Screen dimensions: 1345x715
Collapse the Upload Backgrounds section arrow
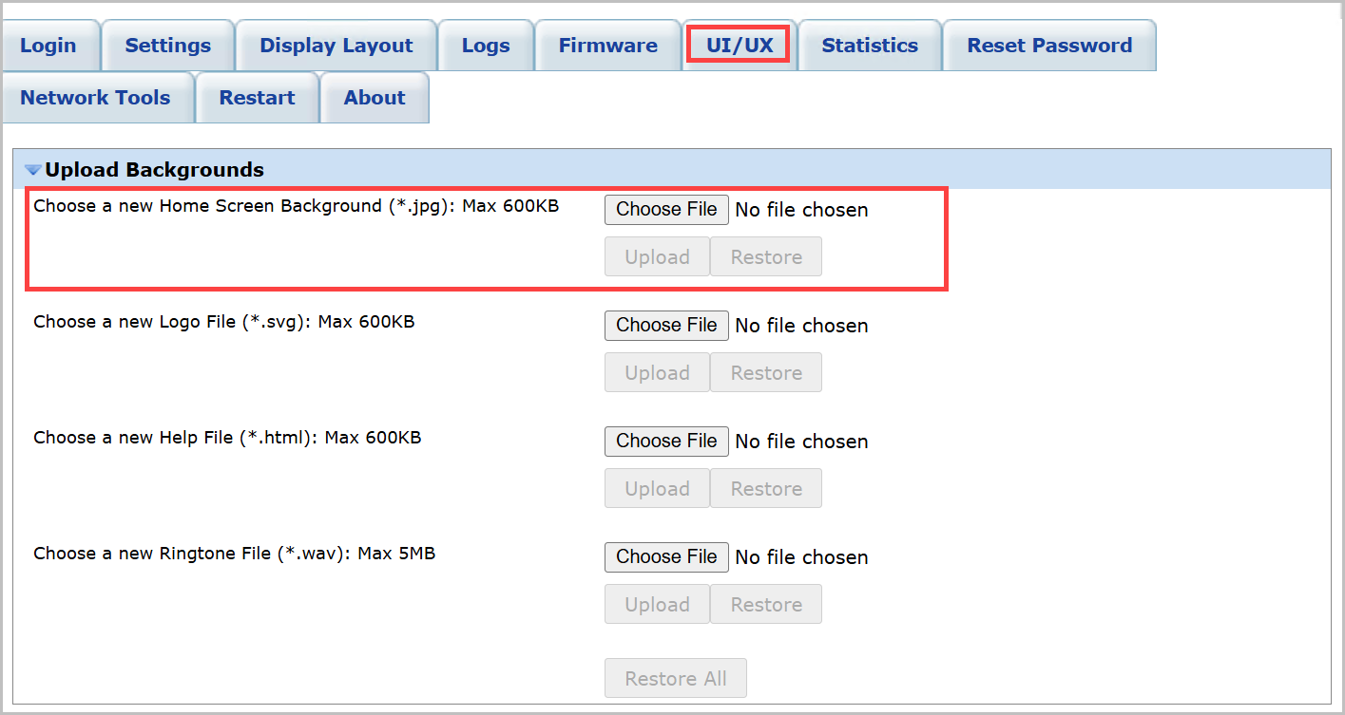[33, 171]
